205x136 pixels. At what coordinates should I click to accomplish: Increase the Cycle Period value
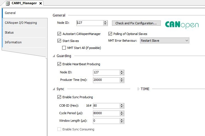122,112
